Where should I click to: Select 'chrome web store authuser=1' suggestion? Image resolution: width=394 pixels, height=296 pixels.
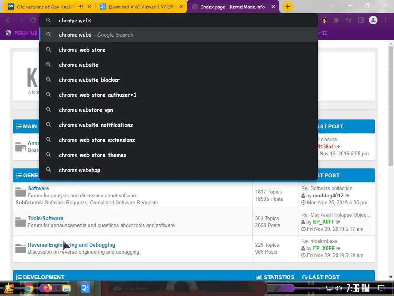(x=179, y=95)
